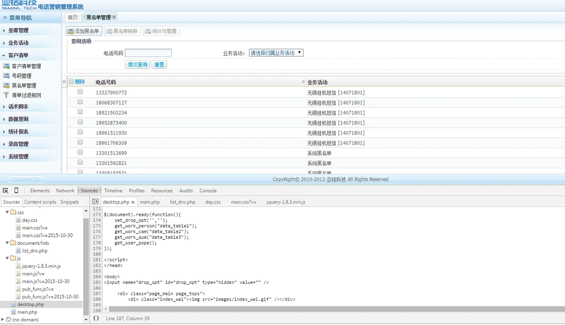The width and height of the screenshot is (565, 325).
Task: Open the Audits panel in DevTools
Action: coord(186,191)
